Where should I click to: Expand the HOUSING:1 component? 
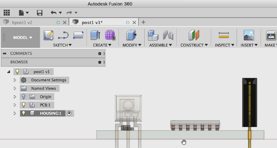click(x=15, y=113)
